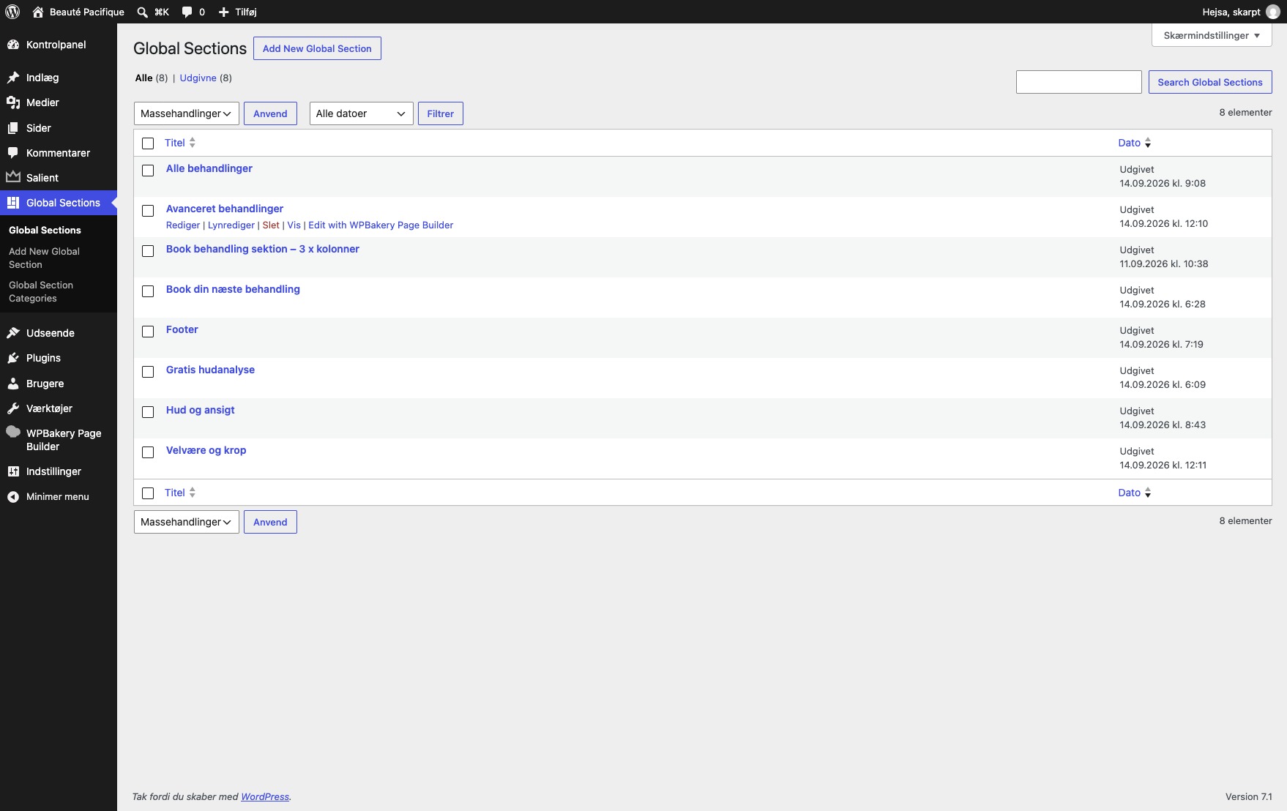Open Global Section Categories submenu item
This screenshot has height=811, width=1287.
(41, 291)
